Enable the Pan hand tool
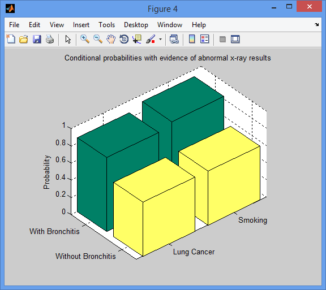326x290 pixels. click(x=111, y=39)
